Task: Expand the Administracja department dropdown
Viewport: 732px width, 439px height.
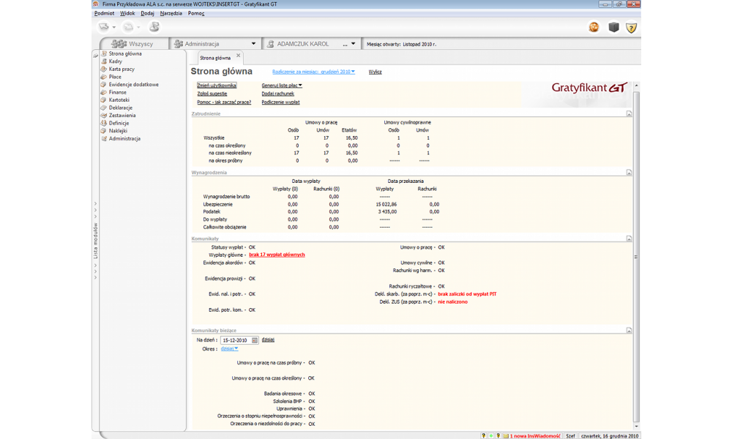Action: (x=253, y=44)
